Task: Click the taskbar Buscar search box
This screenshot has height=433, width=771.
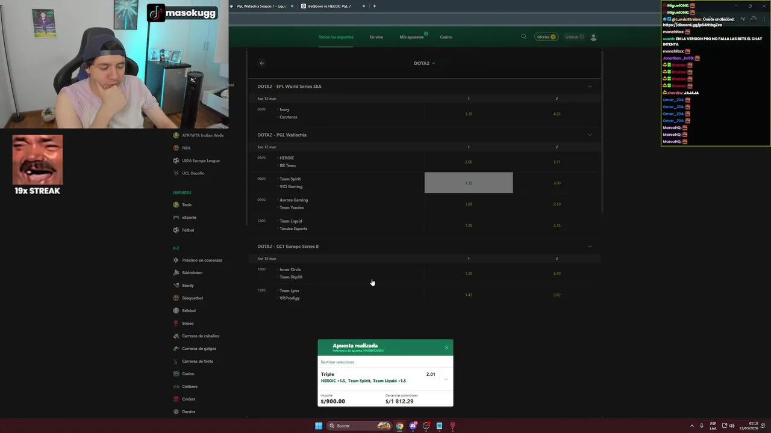Action: (x=360, y=426)
